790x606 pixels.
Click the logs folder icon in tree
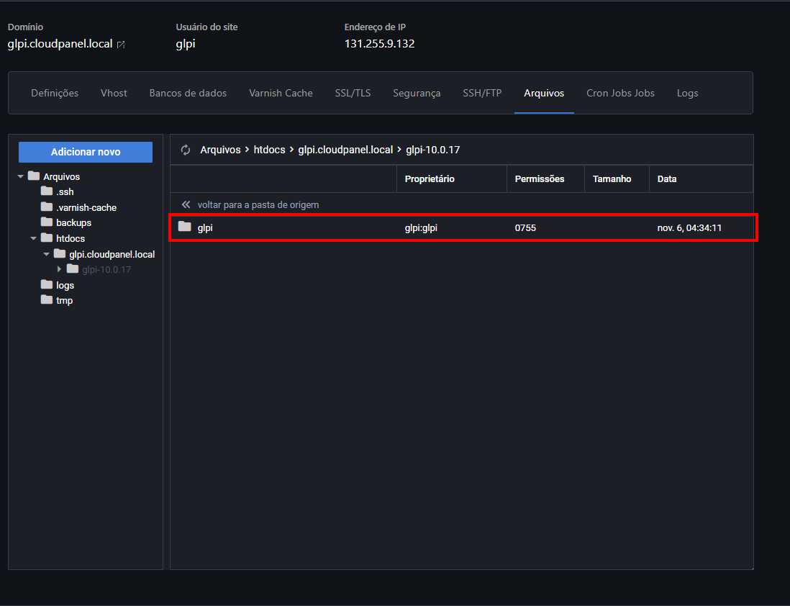(47, 285)
